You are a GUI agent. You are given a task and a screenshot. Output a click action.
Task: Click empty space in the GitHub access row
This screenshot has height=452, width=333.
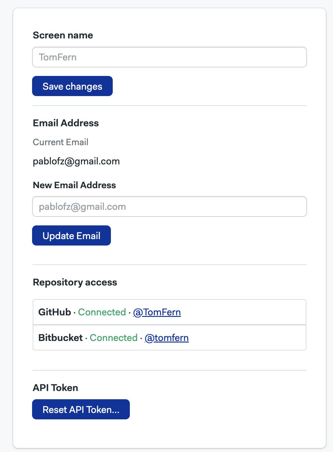tap(244, 312)
